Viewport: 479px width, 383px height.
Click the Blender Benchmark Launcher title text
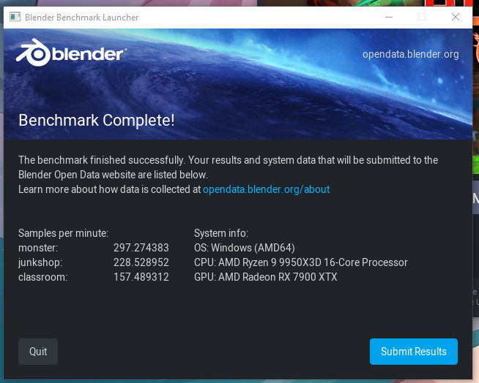[81, 18]
